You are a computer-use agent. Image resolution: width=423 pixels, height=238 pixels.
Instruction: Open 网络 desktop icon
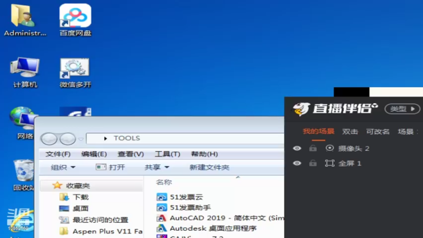coord(23,123)
